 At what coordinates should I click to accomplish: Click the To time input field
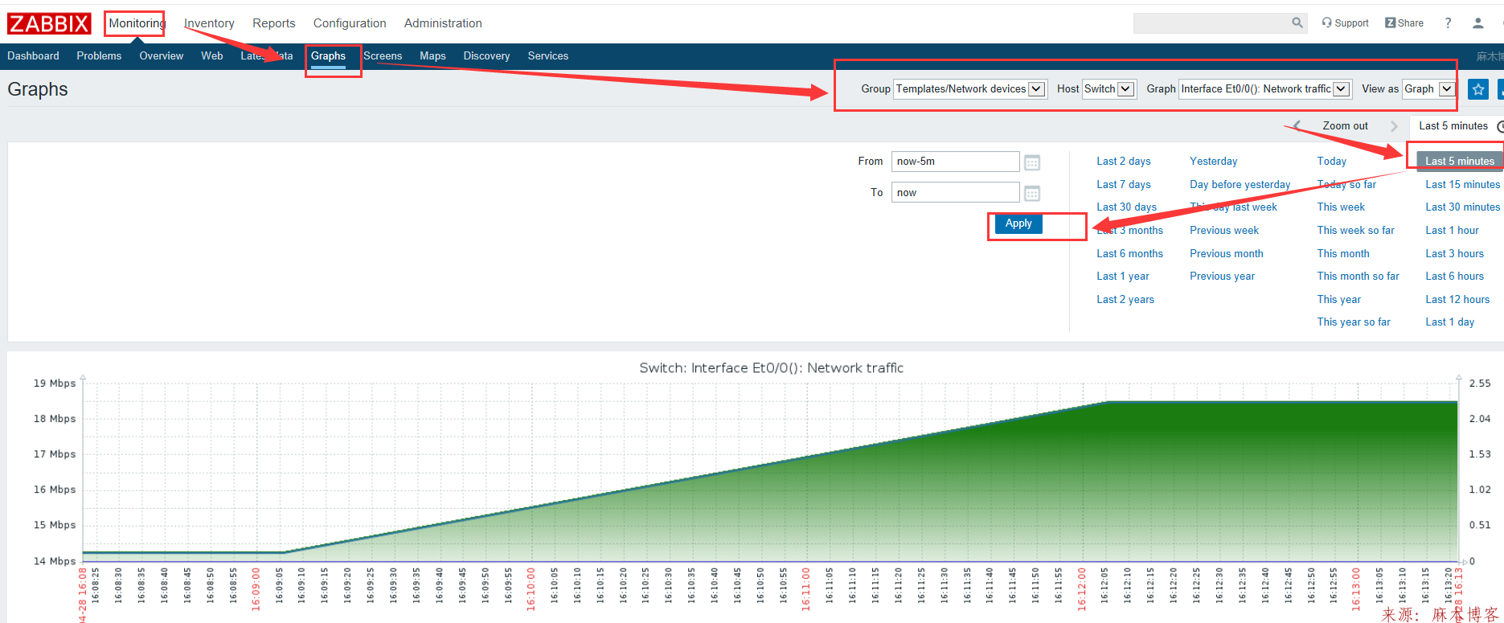click(955, 193)
